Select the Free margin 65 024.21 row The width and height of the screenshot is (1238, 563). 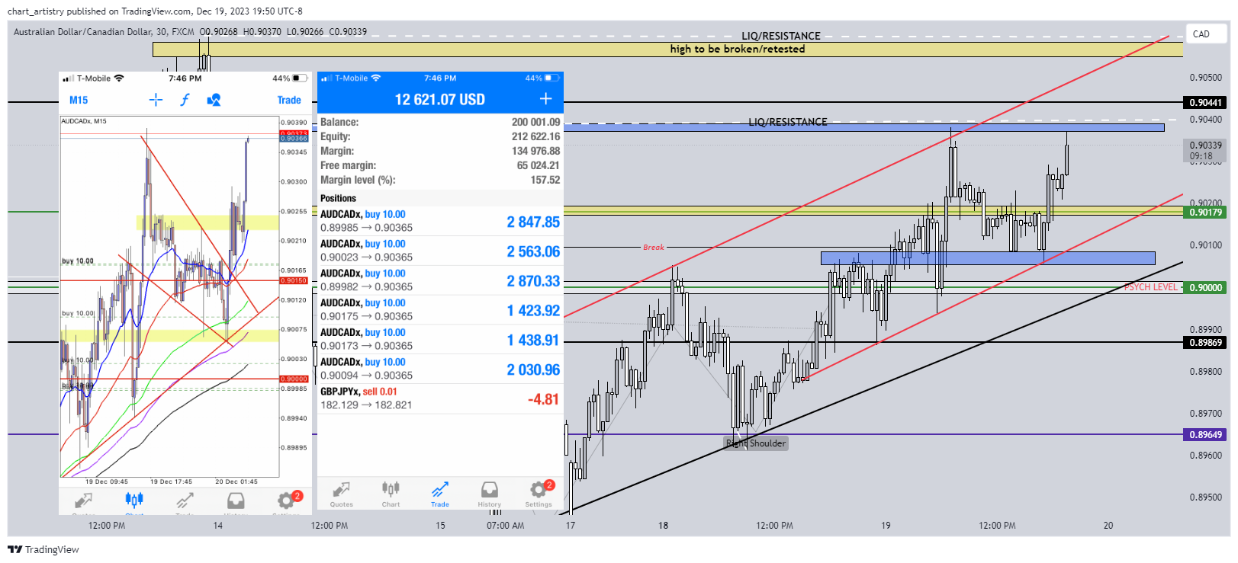click(x=440, y=165)
